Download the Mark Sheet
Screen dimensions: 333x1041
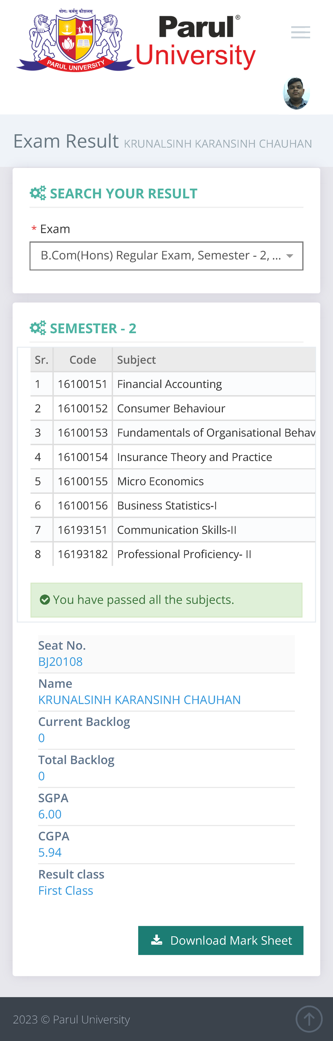[x=221, y=940]
